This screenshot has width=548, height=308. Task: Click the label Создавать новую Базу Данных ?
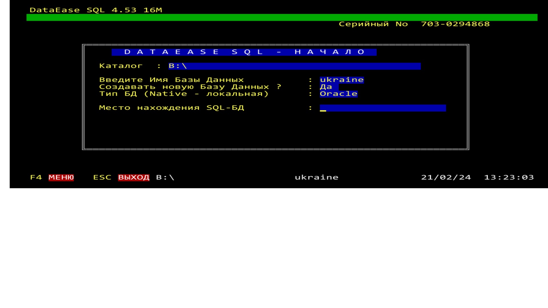[x=190, y=87]
